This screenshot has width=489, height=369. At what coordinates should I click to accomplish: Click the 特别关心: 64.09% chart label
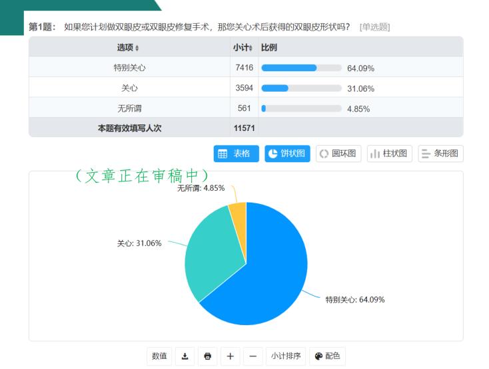click(x=355, y=300)
